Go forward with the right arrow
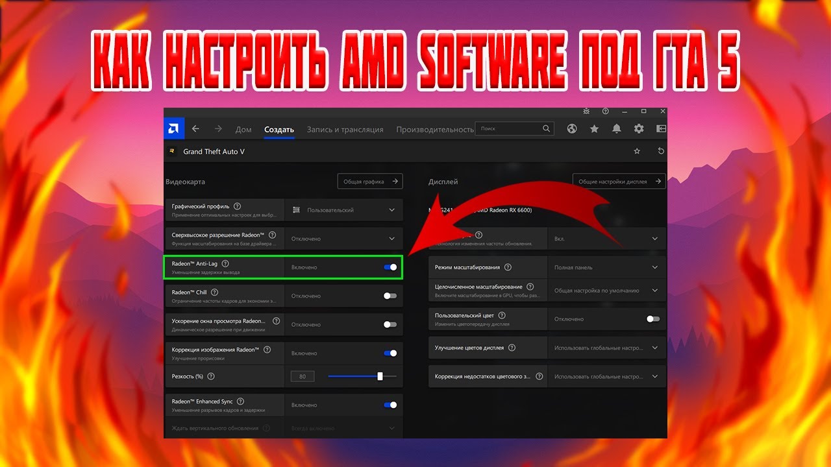The width and height of the screenshot is (831, 467). 218,129
